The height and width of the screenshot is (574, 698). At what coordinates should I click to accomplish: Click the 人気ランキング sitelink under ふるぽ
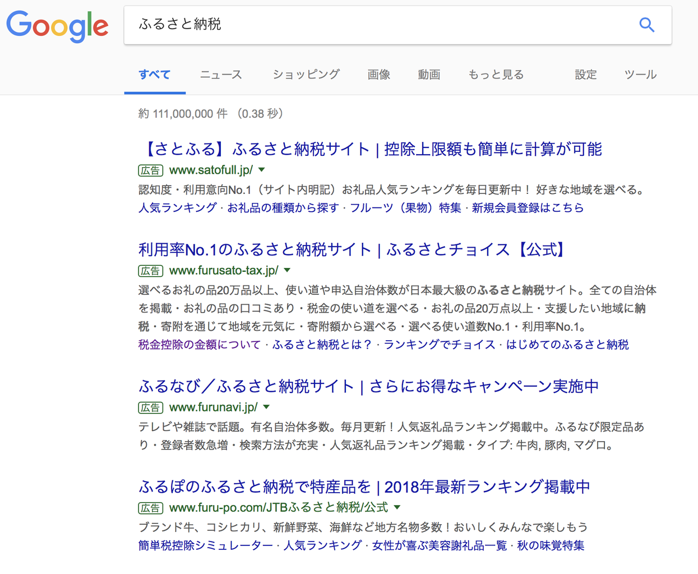click(322, 545)
